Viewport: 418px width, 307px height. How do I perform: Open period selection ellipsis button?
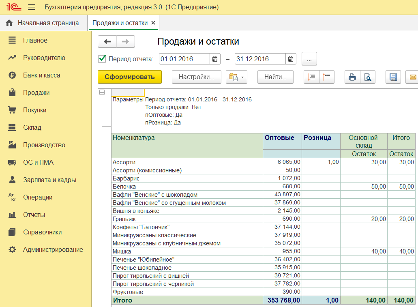309,59
